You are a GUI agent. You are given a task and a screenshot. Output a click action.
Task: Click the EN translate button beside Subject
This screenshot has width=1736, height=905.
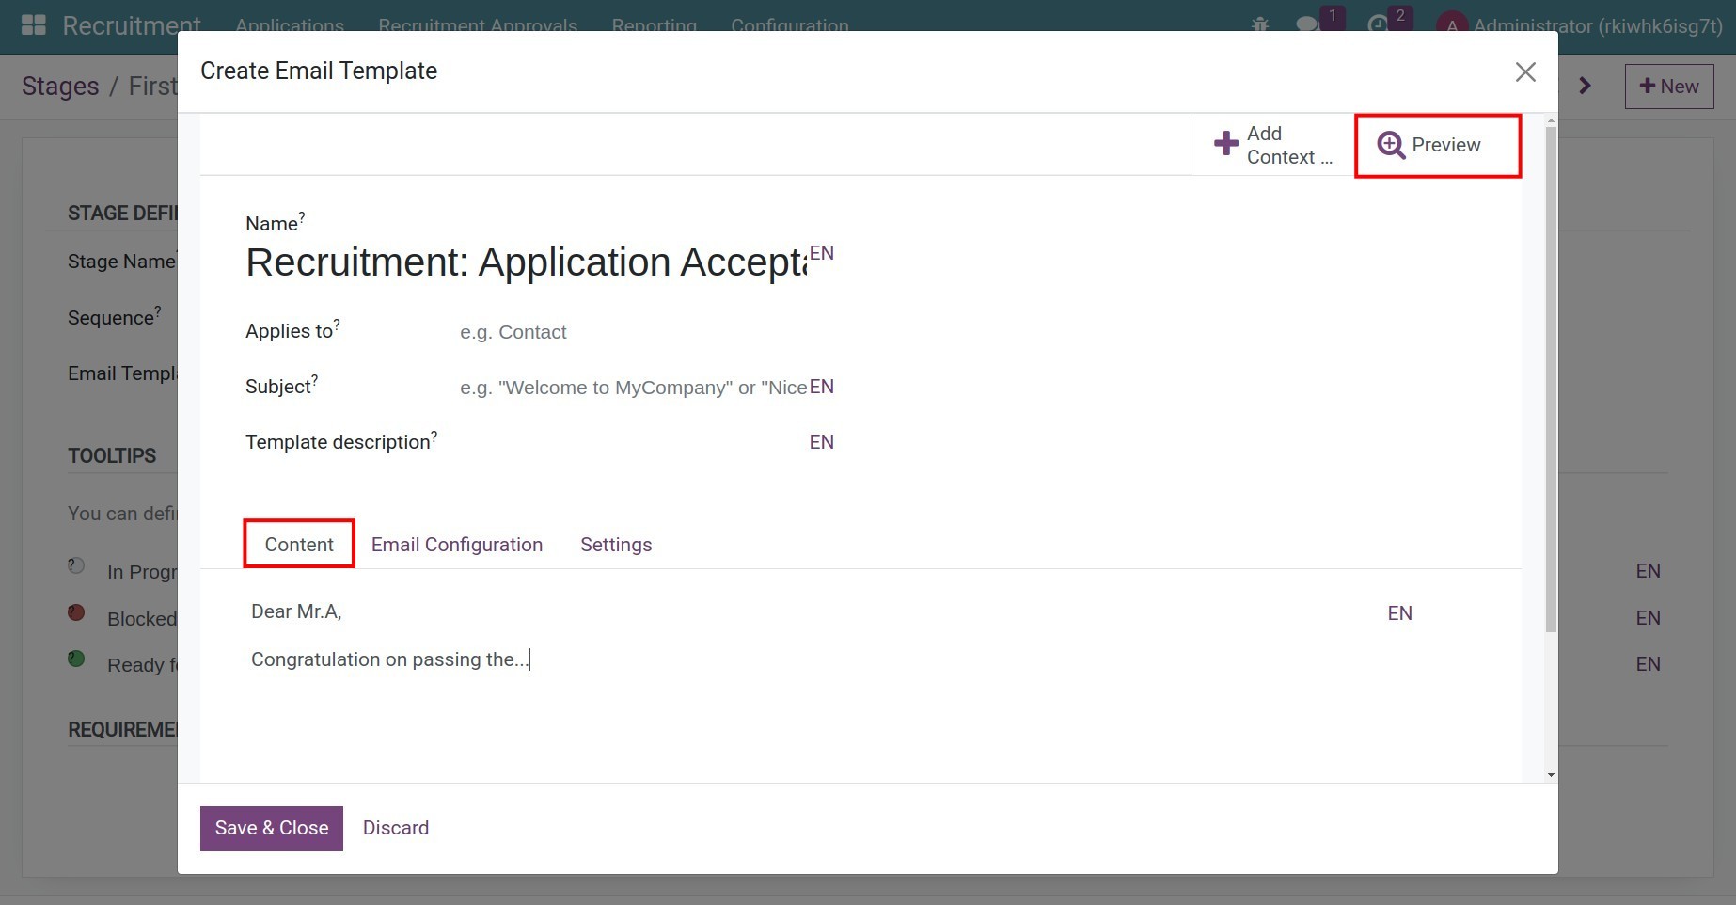[x=821, y=387]
